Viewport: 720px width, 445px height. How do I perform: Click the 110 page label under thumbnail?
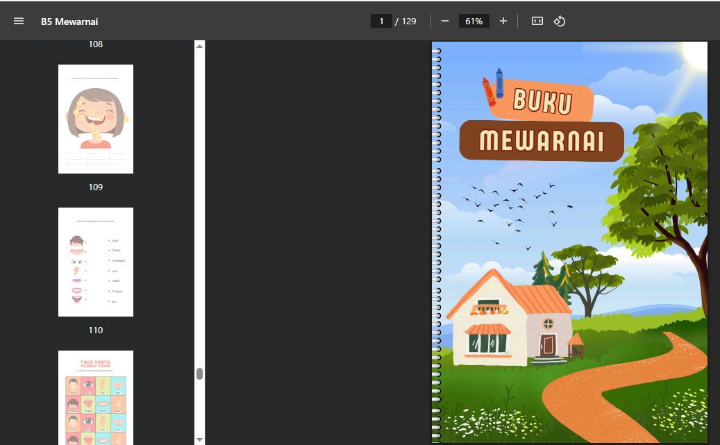point(96,330)
